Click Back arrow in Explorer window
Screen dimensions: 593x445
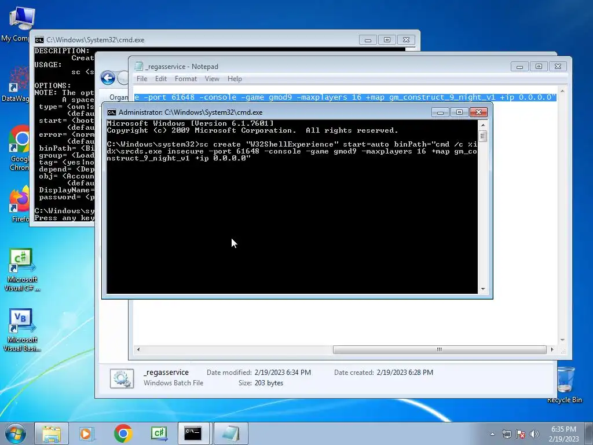pyautogui.click(x=108, y=78)
